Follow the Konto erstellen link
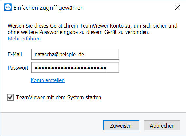 tap(48, 80)
